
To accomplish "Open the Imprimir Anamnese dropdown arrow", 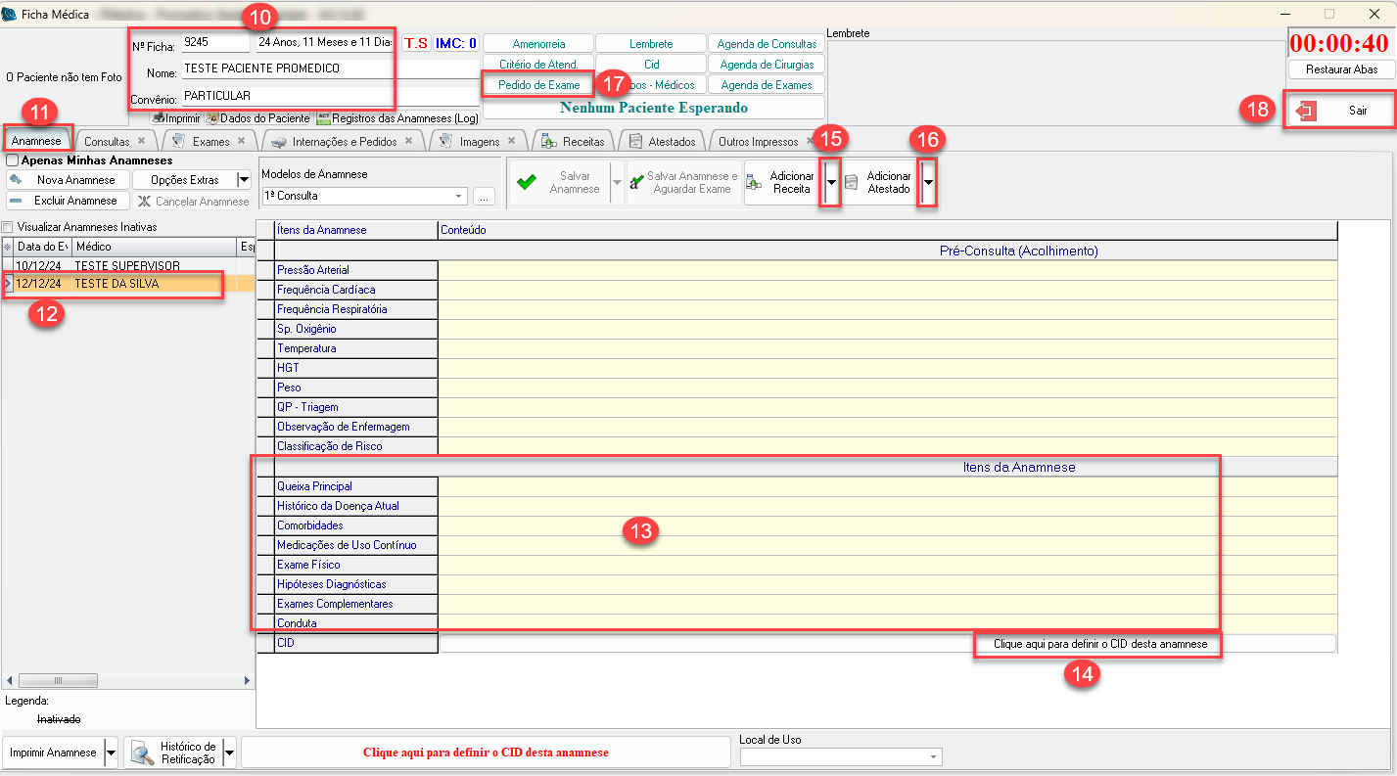I will [111, 753].
